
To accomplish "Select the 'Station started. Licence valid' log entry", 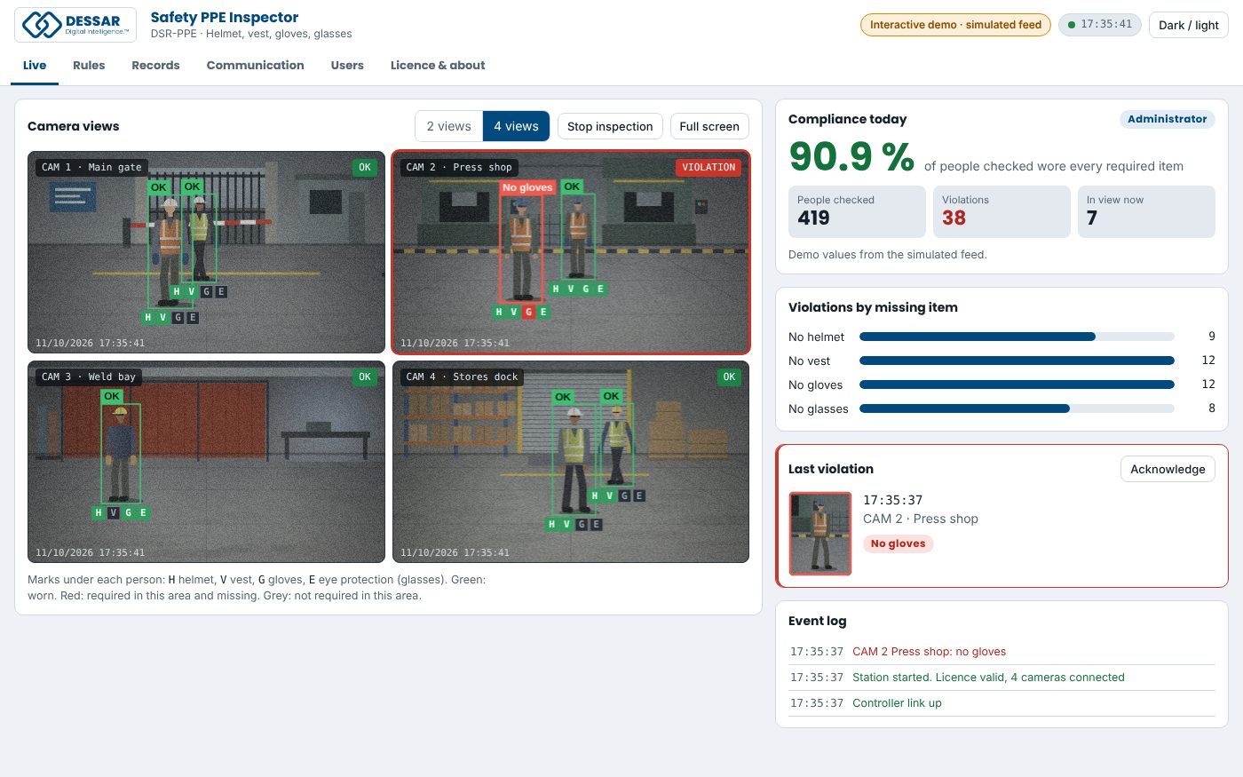I will click(1002, 678).
